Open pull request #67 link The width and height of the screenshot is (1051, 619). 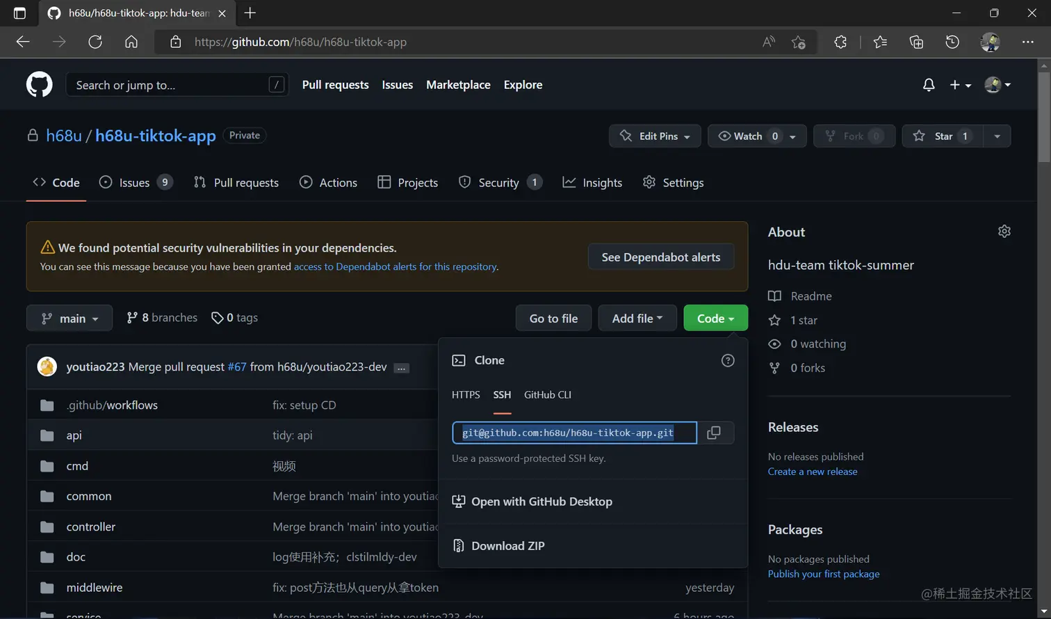[237, 367]
